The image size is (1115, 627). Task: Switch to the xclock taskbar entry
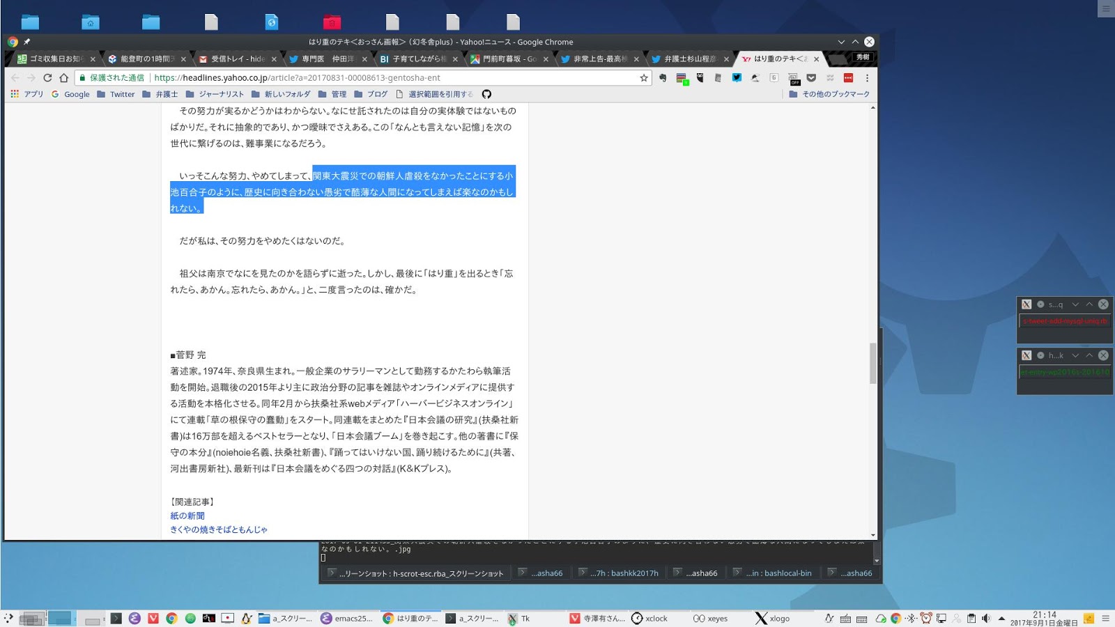[x=649, y=618]
